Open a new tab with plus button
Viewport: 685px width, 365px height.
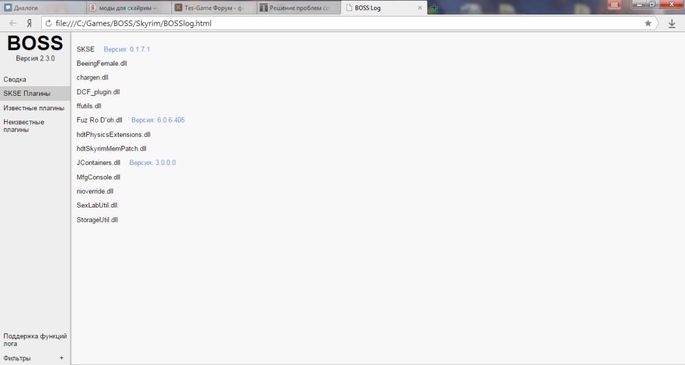click(434, 8)
